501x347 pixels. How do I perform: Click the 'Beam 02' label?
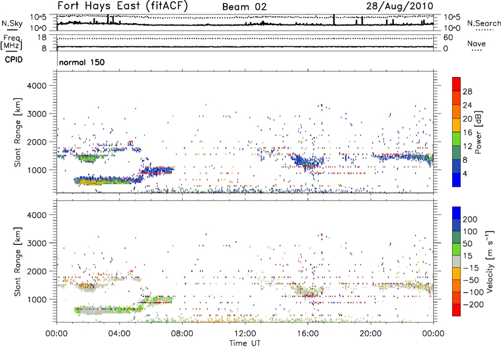click(x=244, y=7)
